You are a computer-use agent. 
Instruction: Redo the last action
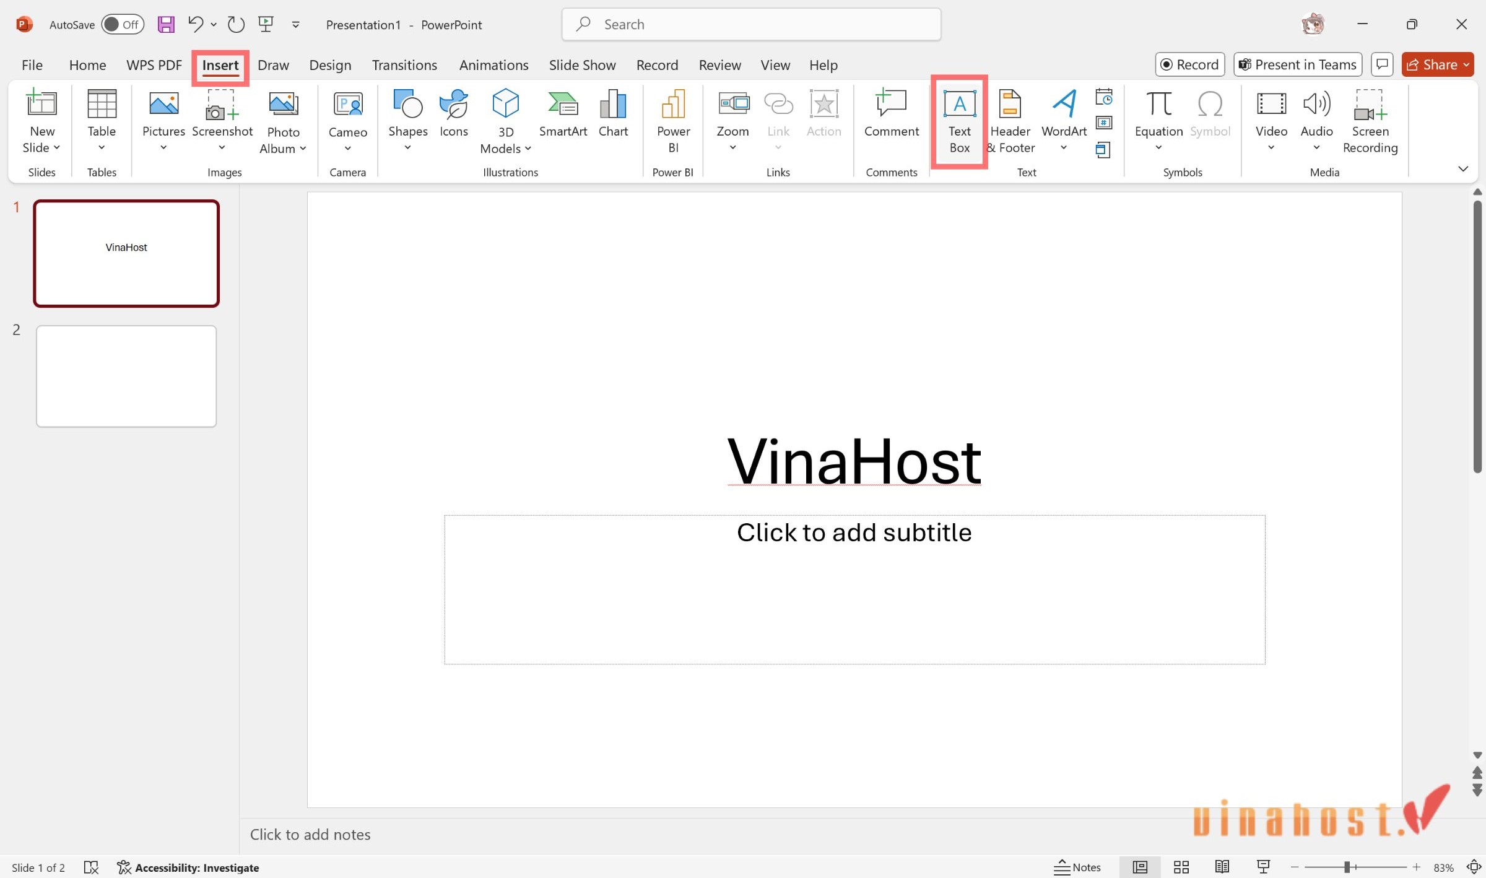click(236, 24)
